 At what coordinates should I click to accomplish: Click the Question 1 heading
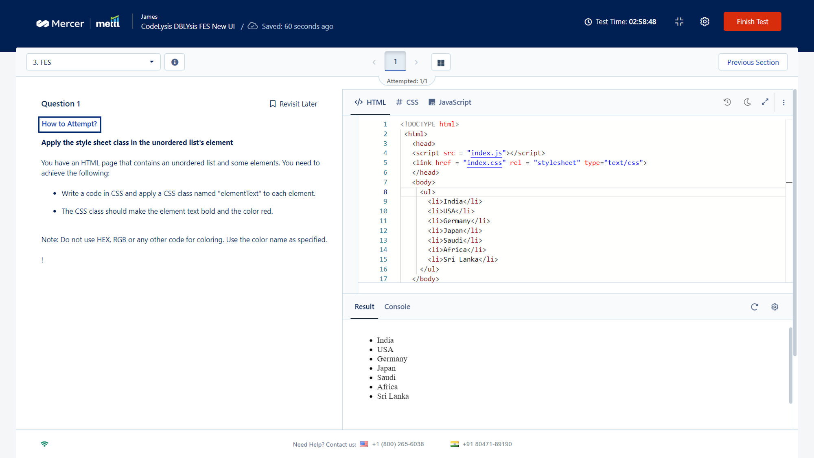(61, 104)
